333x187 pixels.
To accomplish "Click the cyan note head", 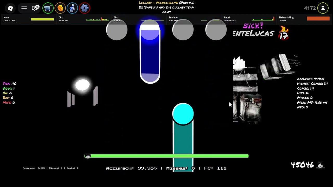I will point(183,114).
